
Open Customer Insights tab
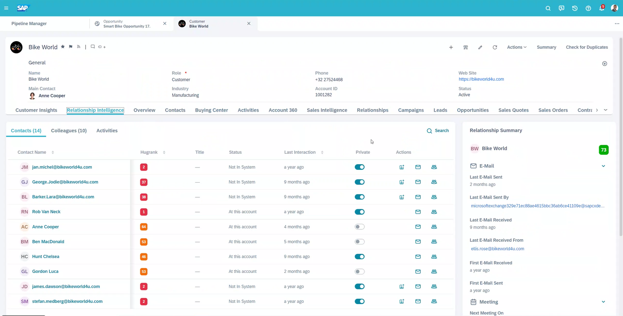pyautogui.click(x=36, y=110)
